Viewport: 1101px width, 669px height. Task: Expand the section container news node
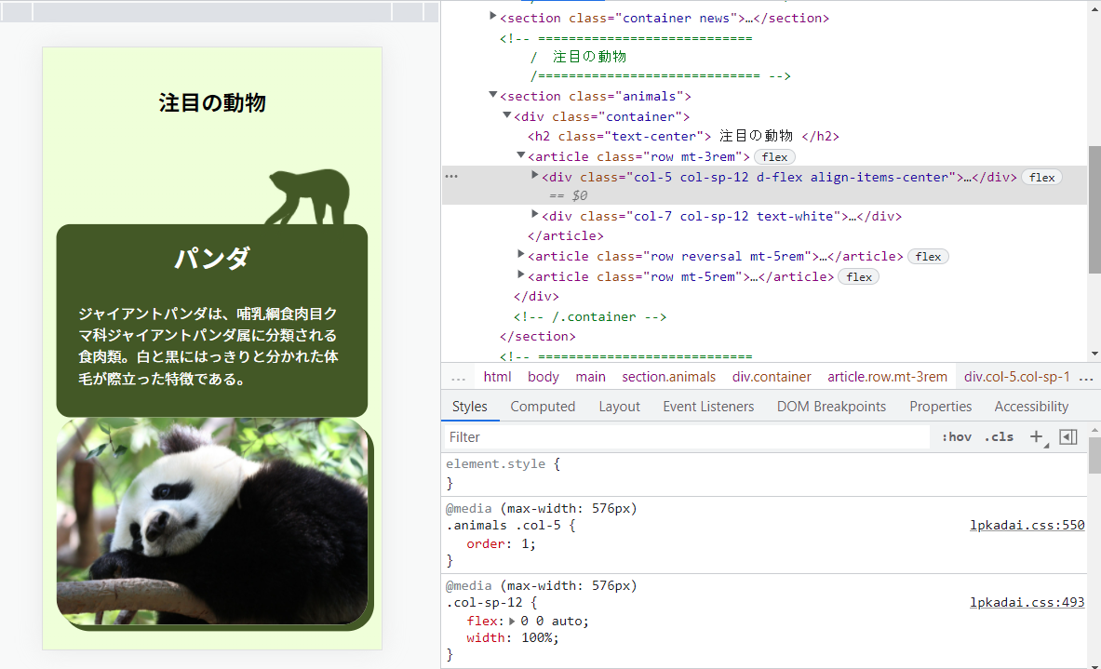coord(493,16)
